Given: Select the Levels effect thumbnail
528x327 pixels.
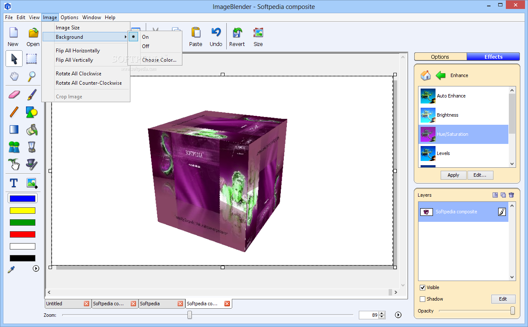Looking at the screenshot, I should click(428, 153).
